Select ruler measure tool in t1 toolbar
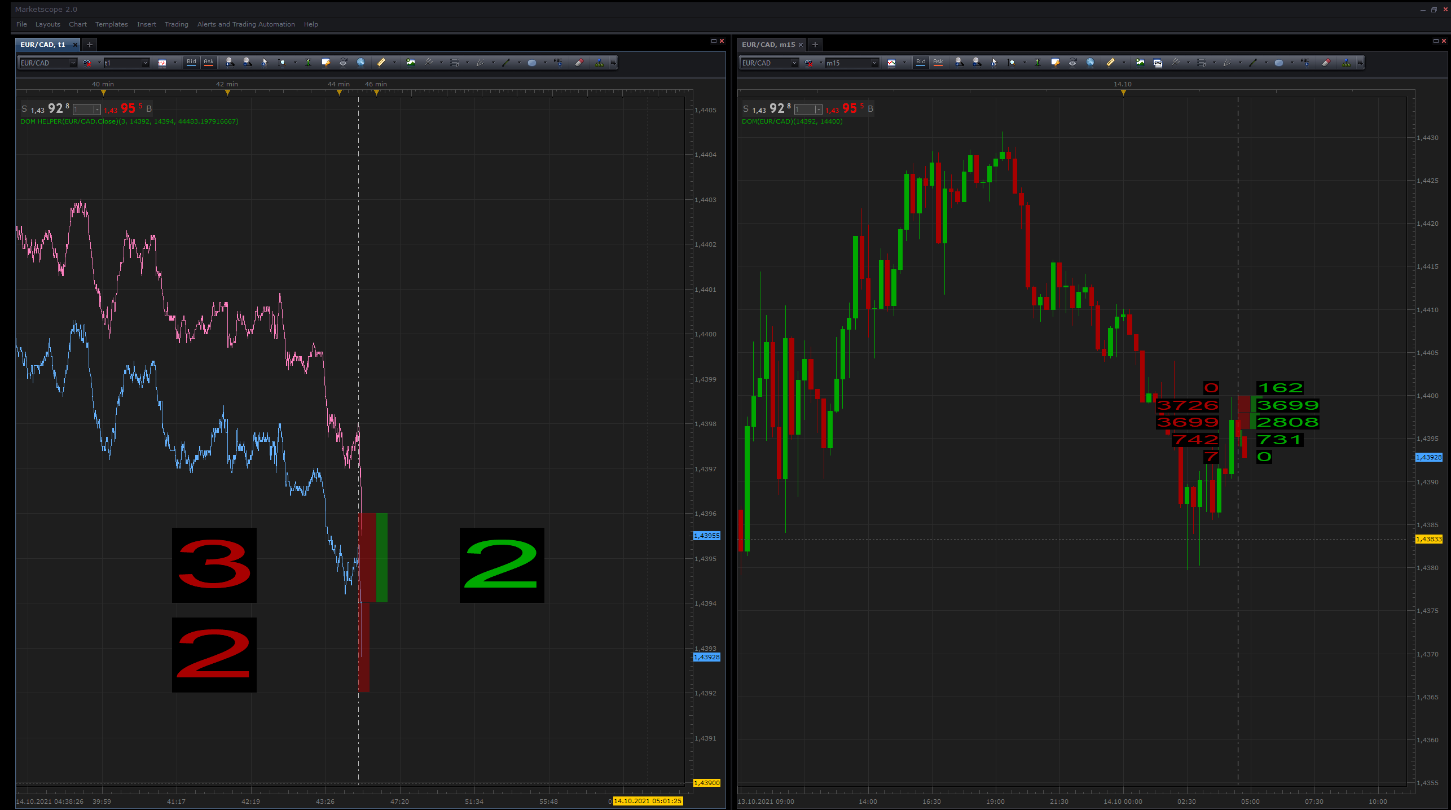The image size is (1451, 810). click(381, 63)
